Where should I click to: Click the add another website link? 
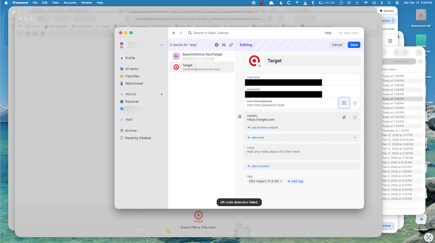pos(265,128)
